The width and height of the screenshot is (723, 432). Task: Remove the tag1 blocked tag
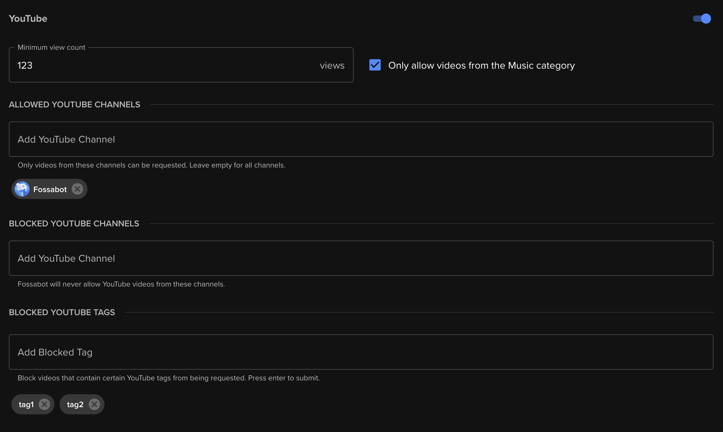44,404
